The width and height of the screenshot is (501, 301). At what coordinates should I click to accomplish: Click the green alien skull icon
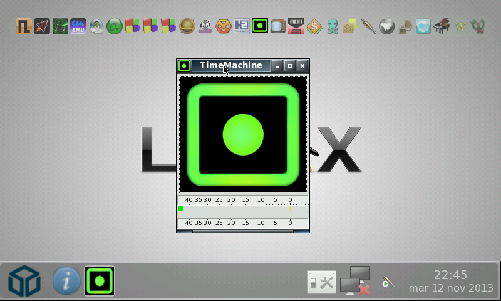333,26
